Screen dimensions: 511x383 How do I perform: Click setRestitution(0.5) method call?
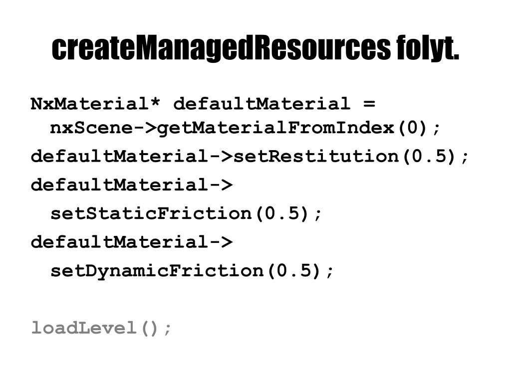[344, 156]
